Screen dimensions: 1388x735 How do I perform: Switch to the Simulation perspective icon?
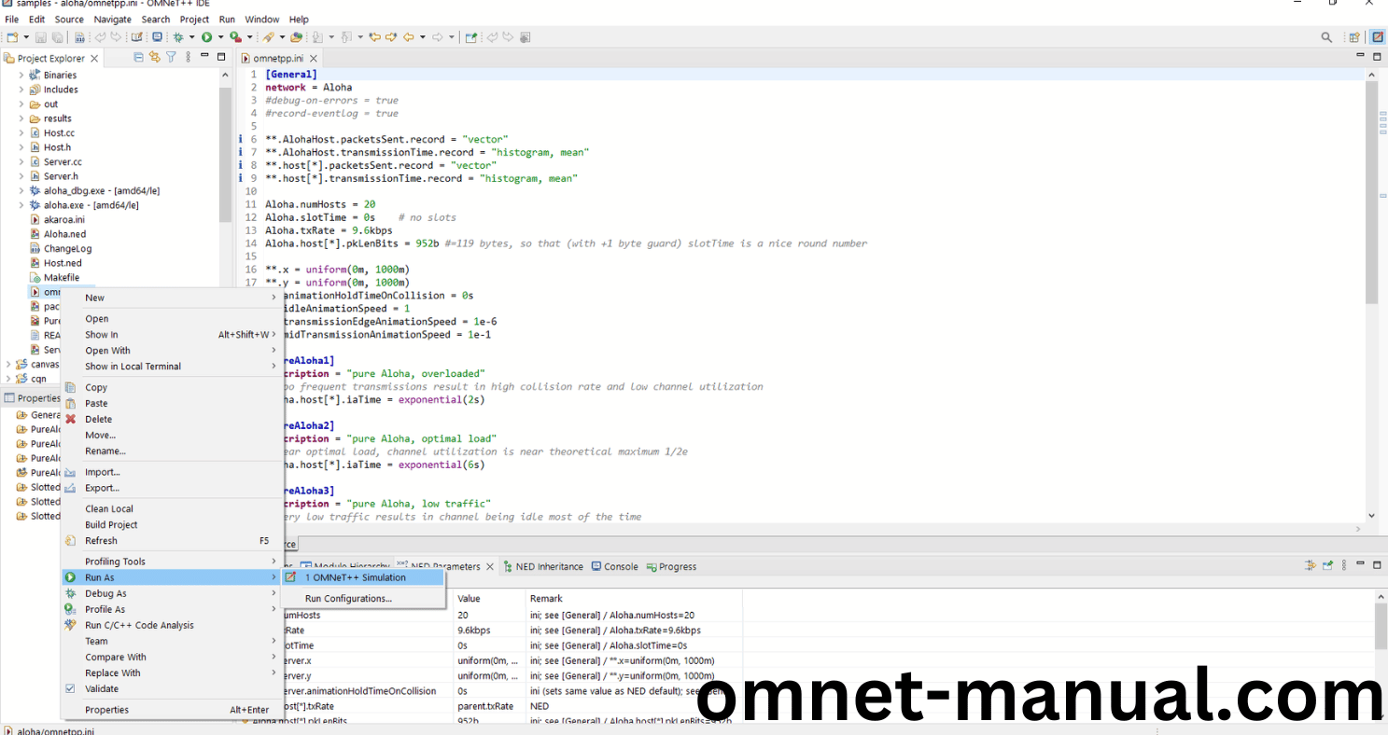click(1377, 37)
